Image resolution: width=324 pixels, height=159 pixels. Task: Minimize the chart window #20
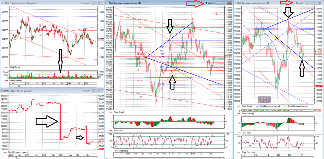point(93,3)
